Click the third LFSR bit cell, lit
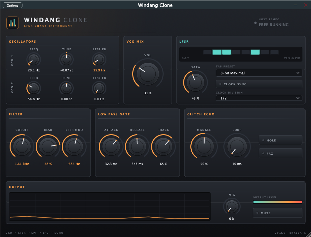 coord(226,52)
